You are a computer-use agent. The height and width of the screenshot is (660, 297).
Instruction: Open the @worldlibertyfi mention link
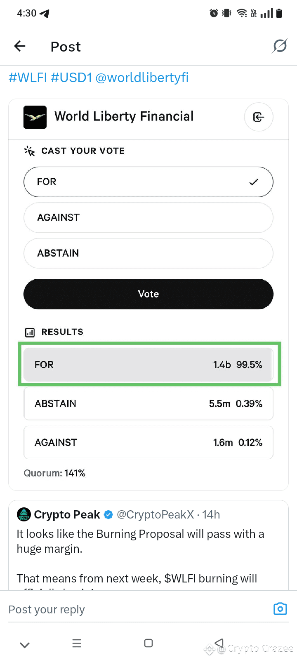click(142, 77)
